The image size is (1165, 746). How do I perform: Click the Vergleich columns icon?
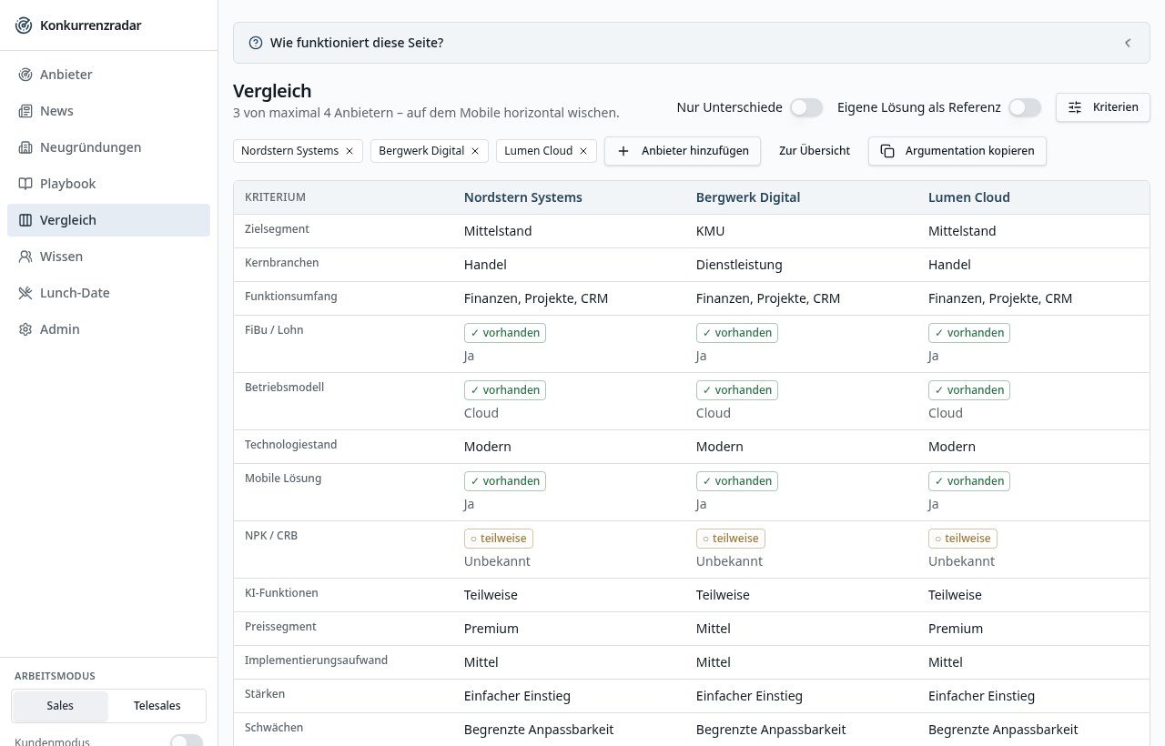tap(25, 220)
